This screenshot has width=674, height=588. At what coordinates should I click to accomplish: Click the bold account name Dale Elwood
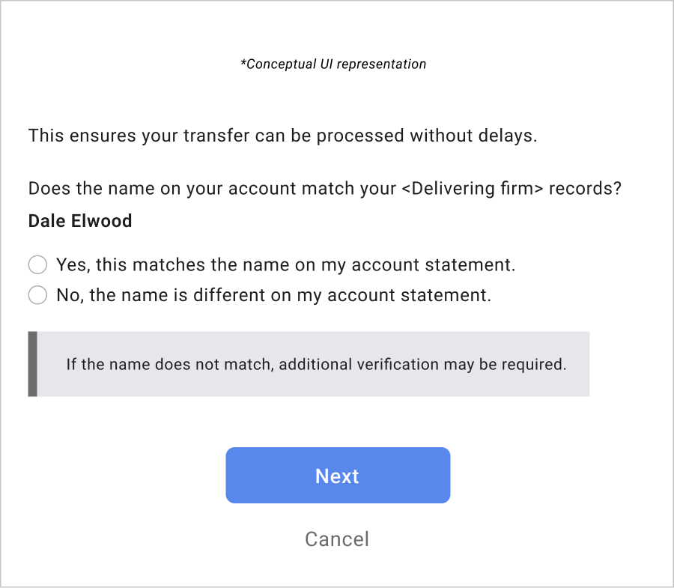click(x=80, y=221)
